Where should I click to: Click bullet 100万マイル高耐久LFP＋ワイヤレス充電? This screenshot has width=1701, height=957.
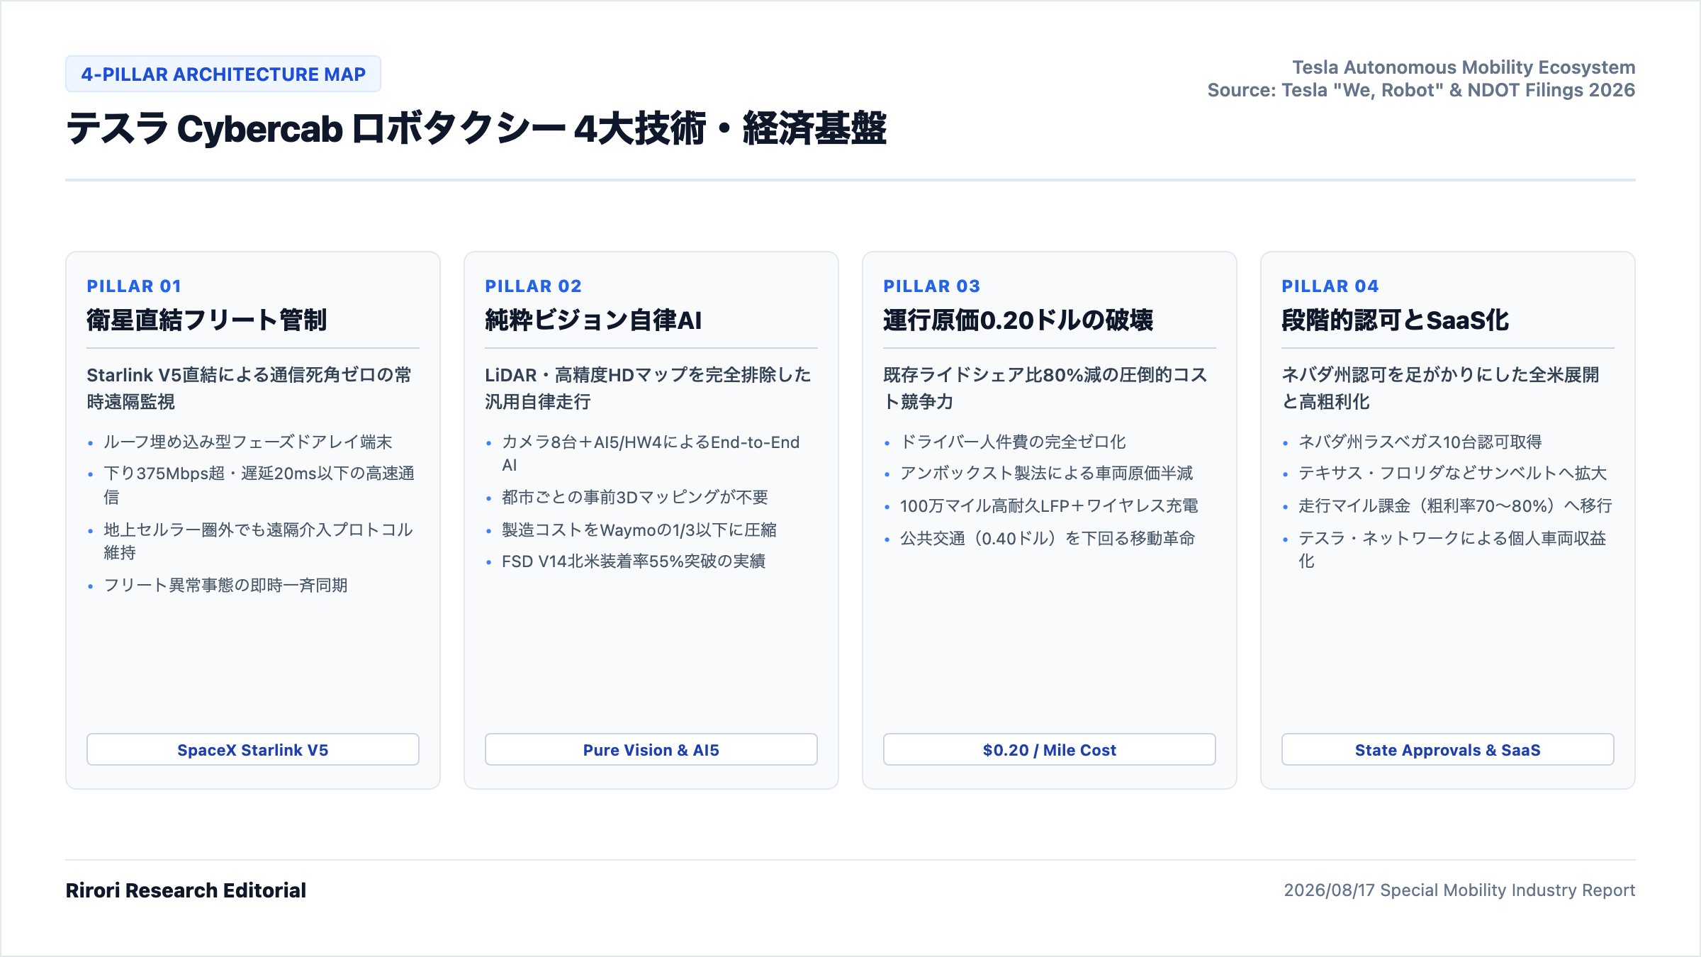click(1049, 505)
